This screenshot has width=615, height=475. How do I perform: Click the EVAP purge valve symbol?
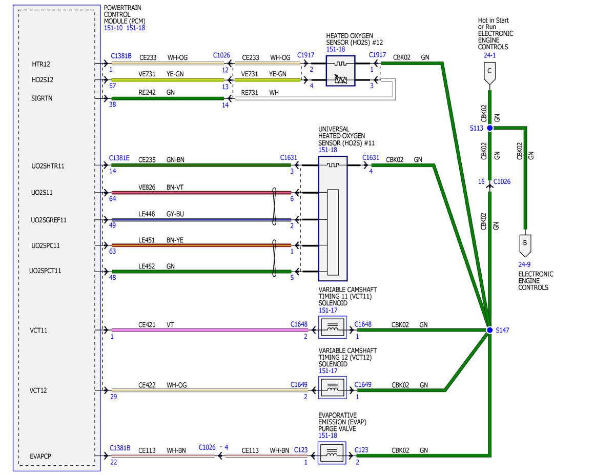[x=332, y=453]
